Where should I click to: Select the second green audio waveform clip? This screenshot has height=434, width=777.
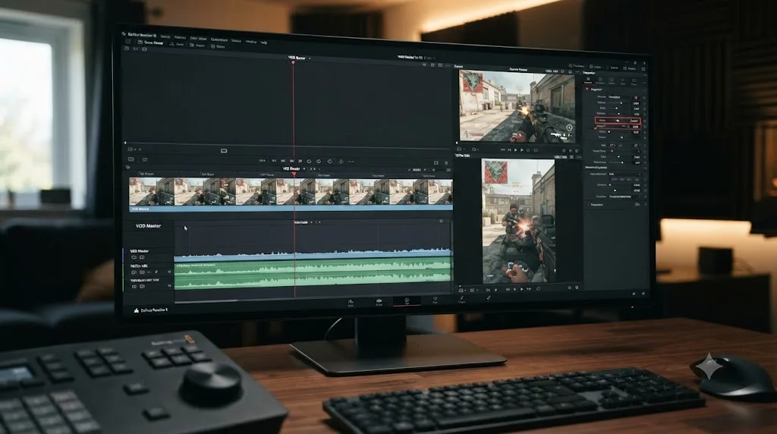pyautogui.click(x=313, y=281)
